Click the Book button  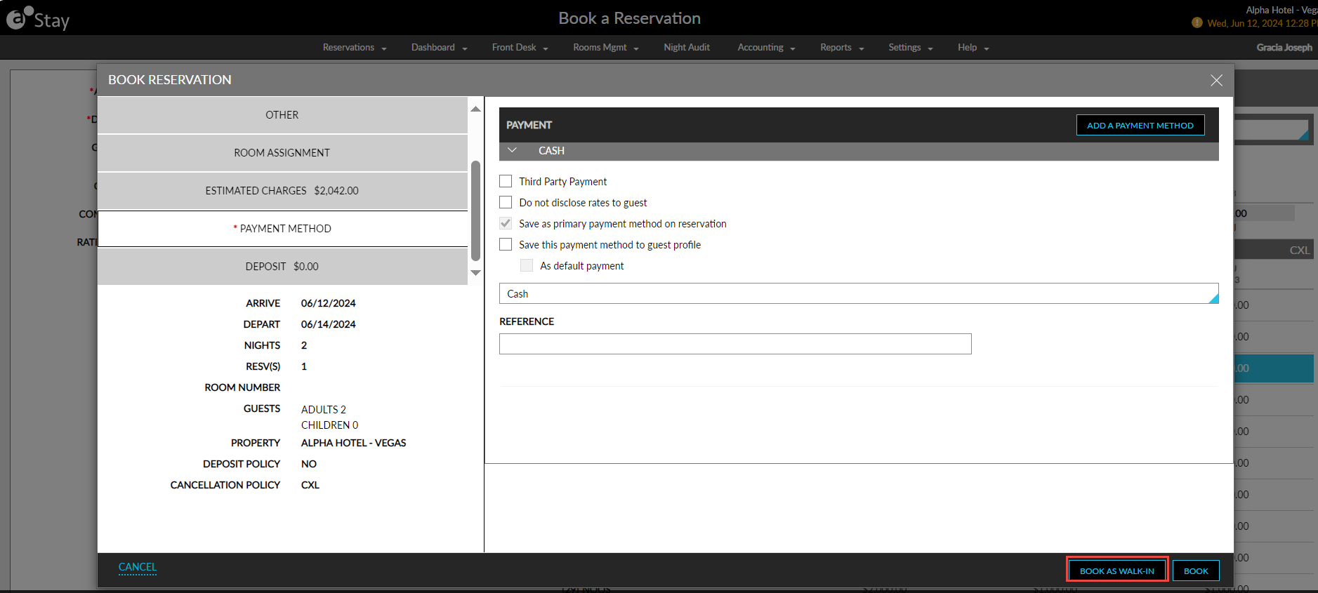[x=1196, y=571]
